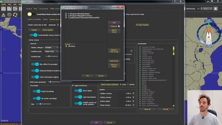Toggle Accuracy of data checkbox in Customized list
The image size is (222, 125).
tap(140, 47)
